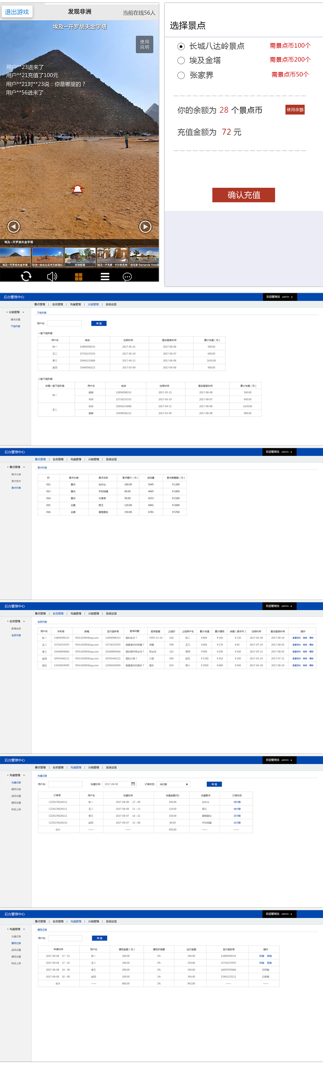Click the 确认充值 button

[x=244, y=195]
